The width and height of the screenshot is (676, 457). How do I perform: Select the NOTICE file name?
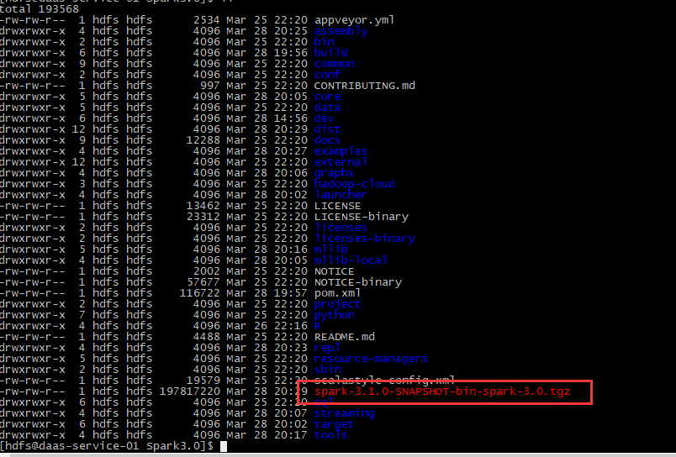(x=334, y=271)
